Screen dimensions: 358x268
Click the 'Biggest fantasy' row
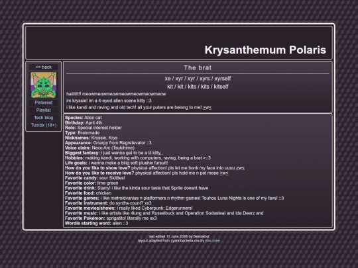114,153
